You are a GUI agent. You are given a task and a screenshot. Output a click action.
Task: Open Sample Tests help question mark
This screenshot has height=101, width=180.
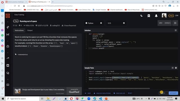pyautogui.click(x=176, y=68)
